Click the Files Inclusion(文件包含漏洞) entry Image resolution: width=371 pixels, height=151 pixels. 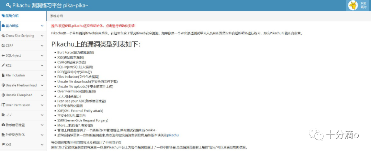[x=78, y=77]
